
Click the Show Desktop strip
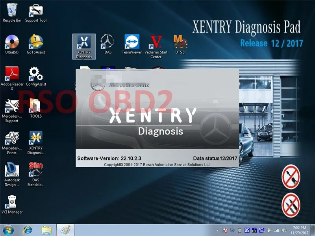pyautogui.click(x=313, y=230)
